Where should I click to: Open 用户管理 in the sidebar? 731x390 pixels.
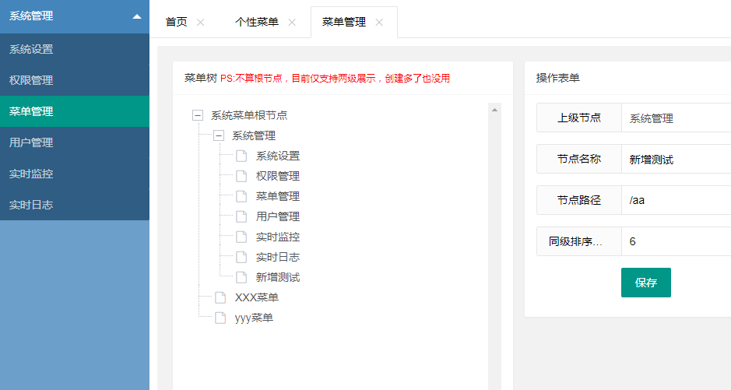(75, 142)
